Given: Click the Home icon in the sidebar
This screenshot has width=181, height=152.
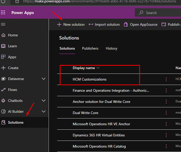Looking at the screenshot, I should (3, 35).
